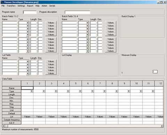The height and width of the screenshot is (135, 167).
Task: Expand Type dropdown for Data Fields column 8
Action: tap(117, 91)
